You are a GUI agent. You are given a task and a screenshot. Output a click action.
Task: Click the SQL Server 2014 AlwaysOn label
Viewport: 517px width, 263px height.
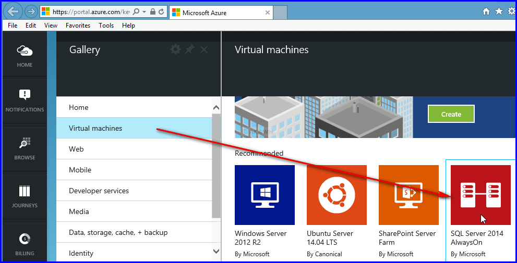(477, 237)
